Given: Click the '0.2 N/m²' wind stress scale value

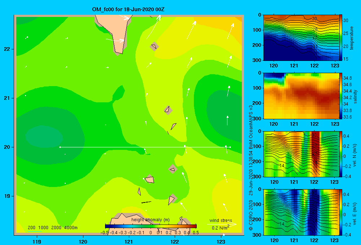Looking at the screenshot, I should point(221,228).
